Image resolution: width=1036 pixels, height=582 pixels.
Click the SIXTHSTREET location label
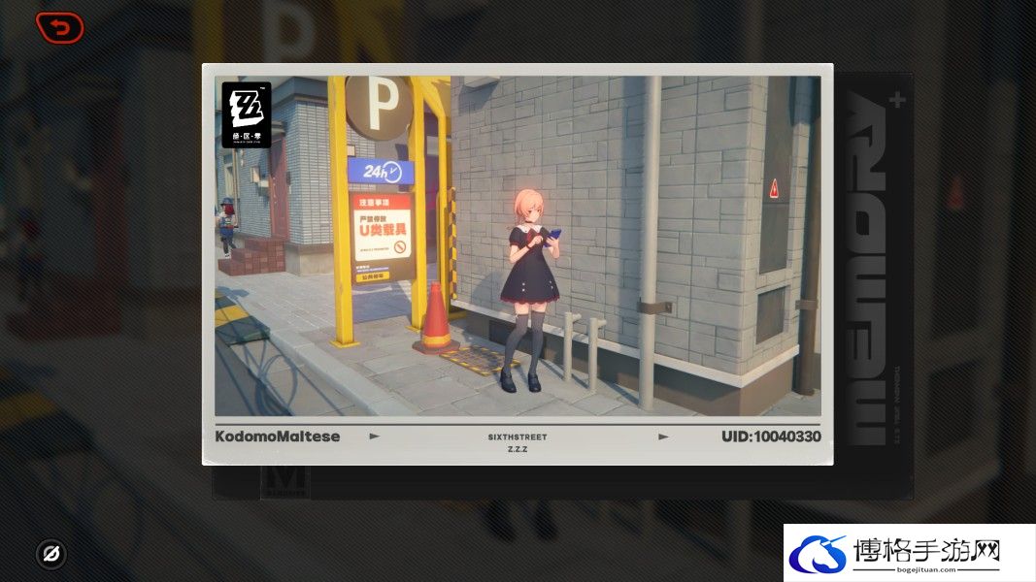(518, 436)
